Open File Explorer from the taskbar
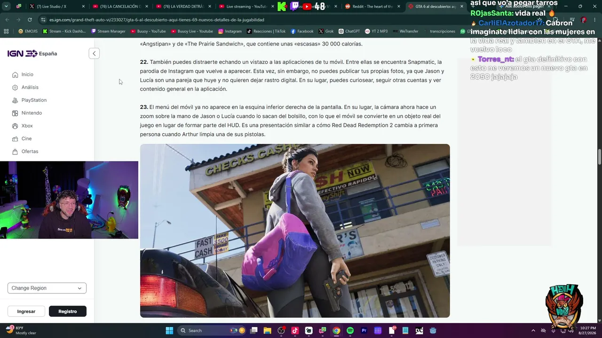This screenshot has height=338, width=602. coord(267,330)
